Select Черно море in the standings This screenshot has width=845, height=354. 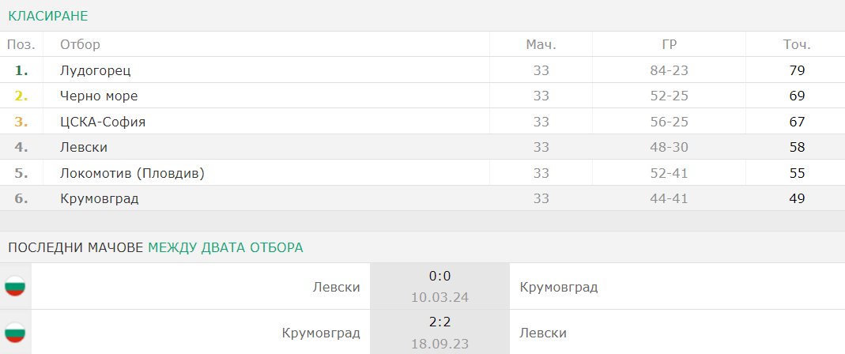tap(99, 96)
